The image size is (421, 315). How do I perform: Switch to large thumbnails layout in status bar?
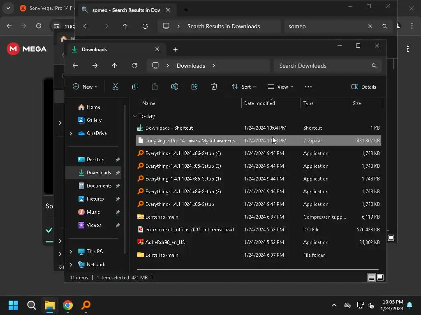click(x=380, y=278)
